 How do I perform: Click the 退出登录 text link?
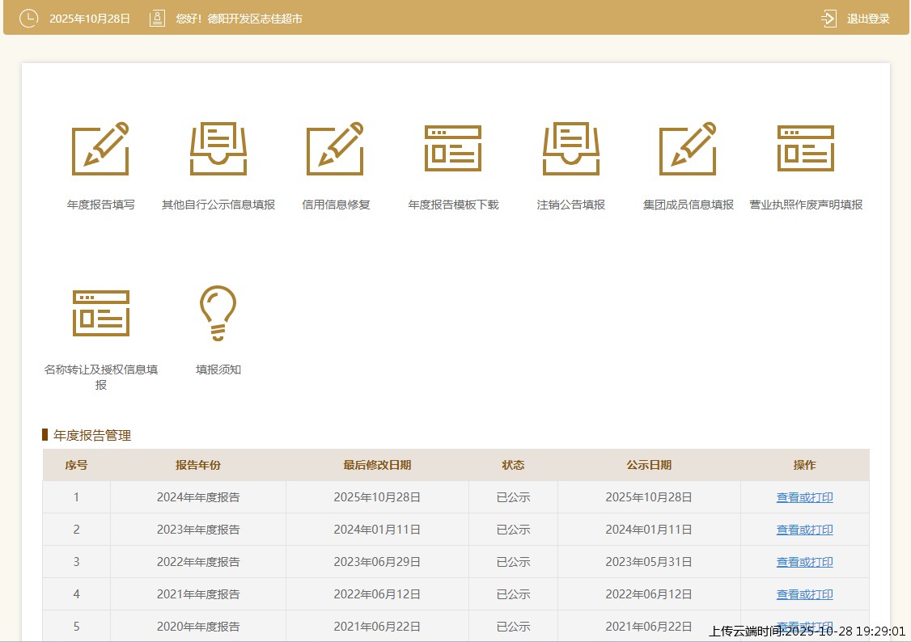tap(868, 19)
